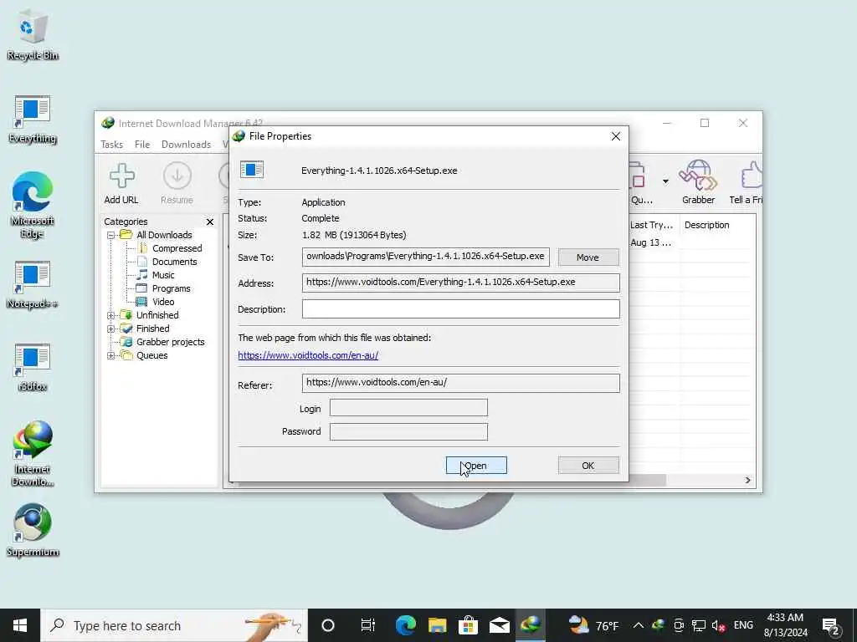Open Cortana from the taskbar
Viewport: 857px width, 642px height.
[328, 625]
